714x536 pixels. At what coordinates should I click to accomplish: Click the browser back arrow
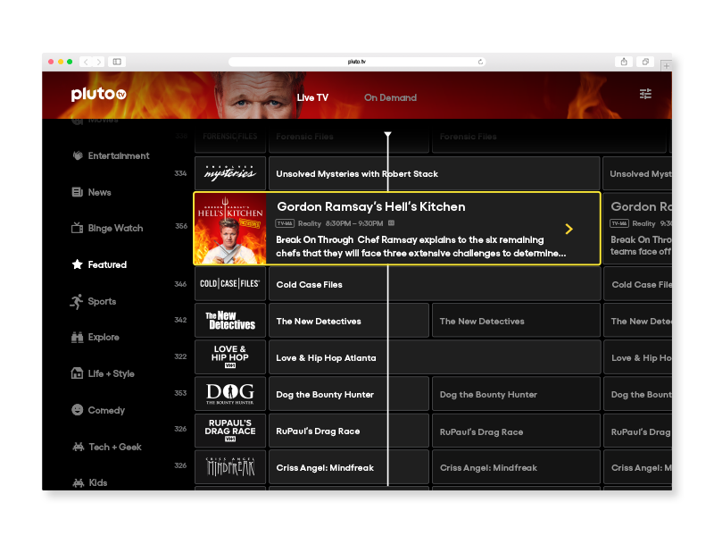tap(86, 62)
